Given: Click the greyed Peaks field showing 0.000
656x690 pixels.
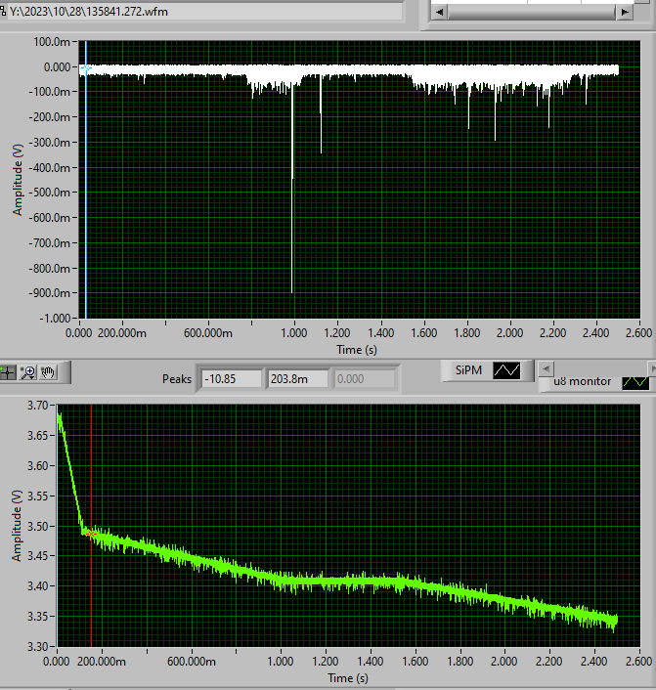Looking at the screenshot, I should pyautogui.click(x=365, y=379).
